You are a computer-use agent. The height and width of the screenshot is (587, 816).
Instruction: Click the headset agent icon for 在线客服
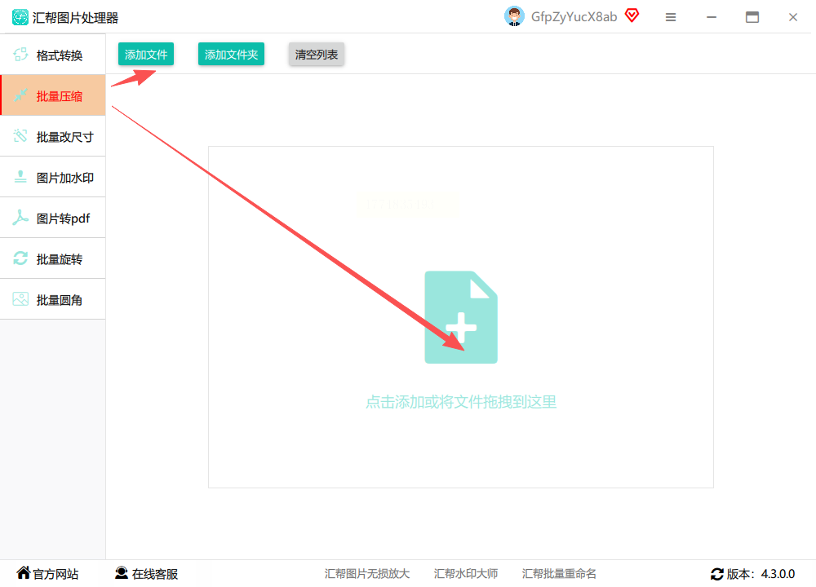(x=122, y=573)
